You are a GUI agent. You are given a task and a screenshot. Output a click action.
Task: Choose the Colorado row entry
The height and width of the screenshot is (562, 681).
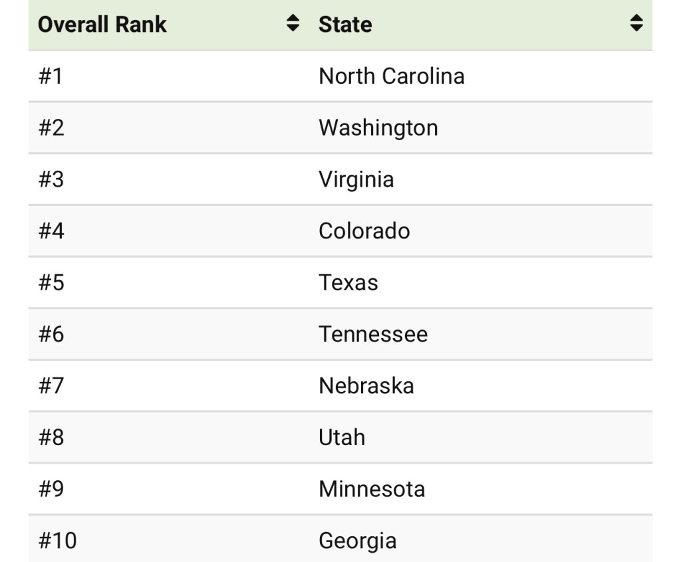[364, 231]
